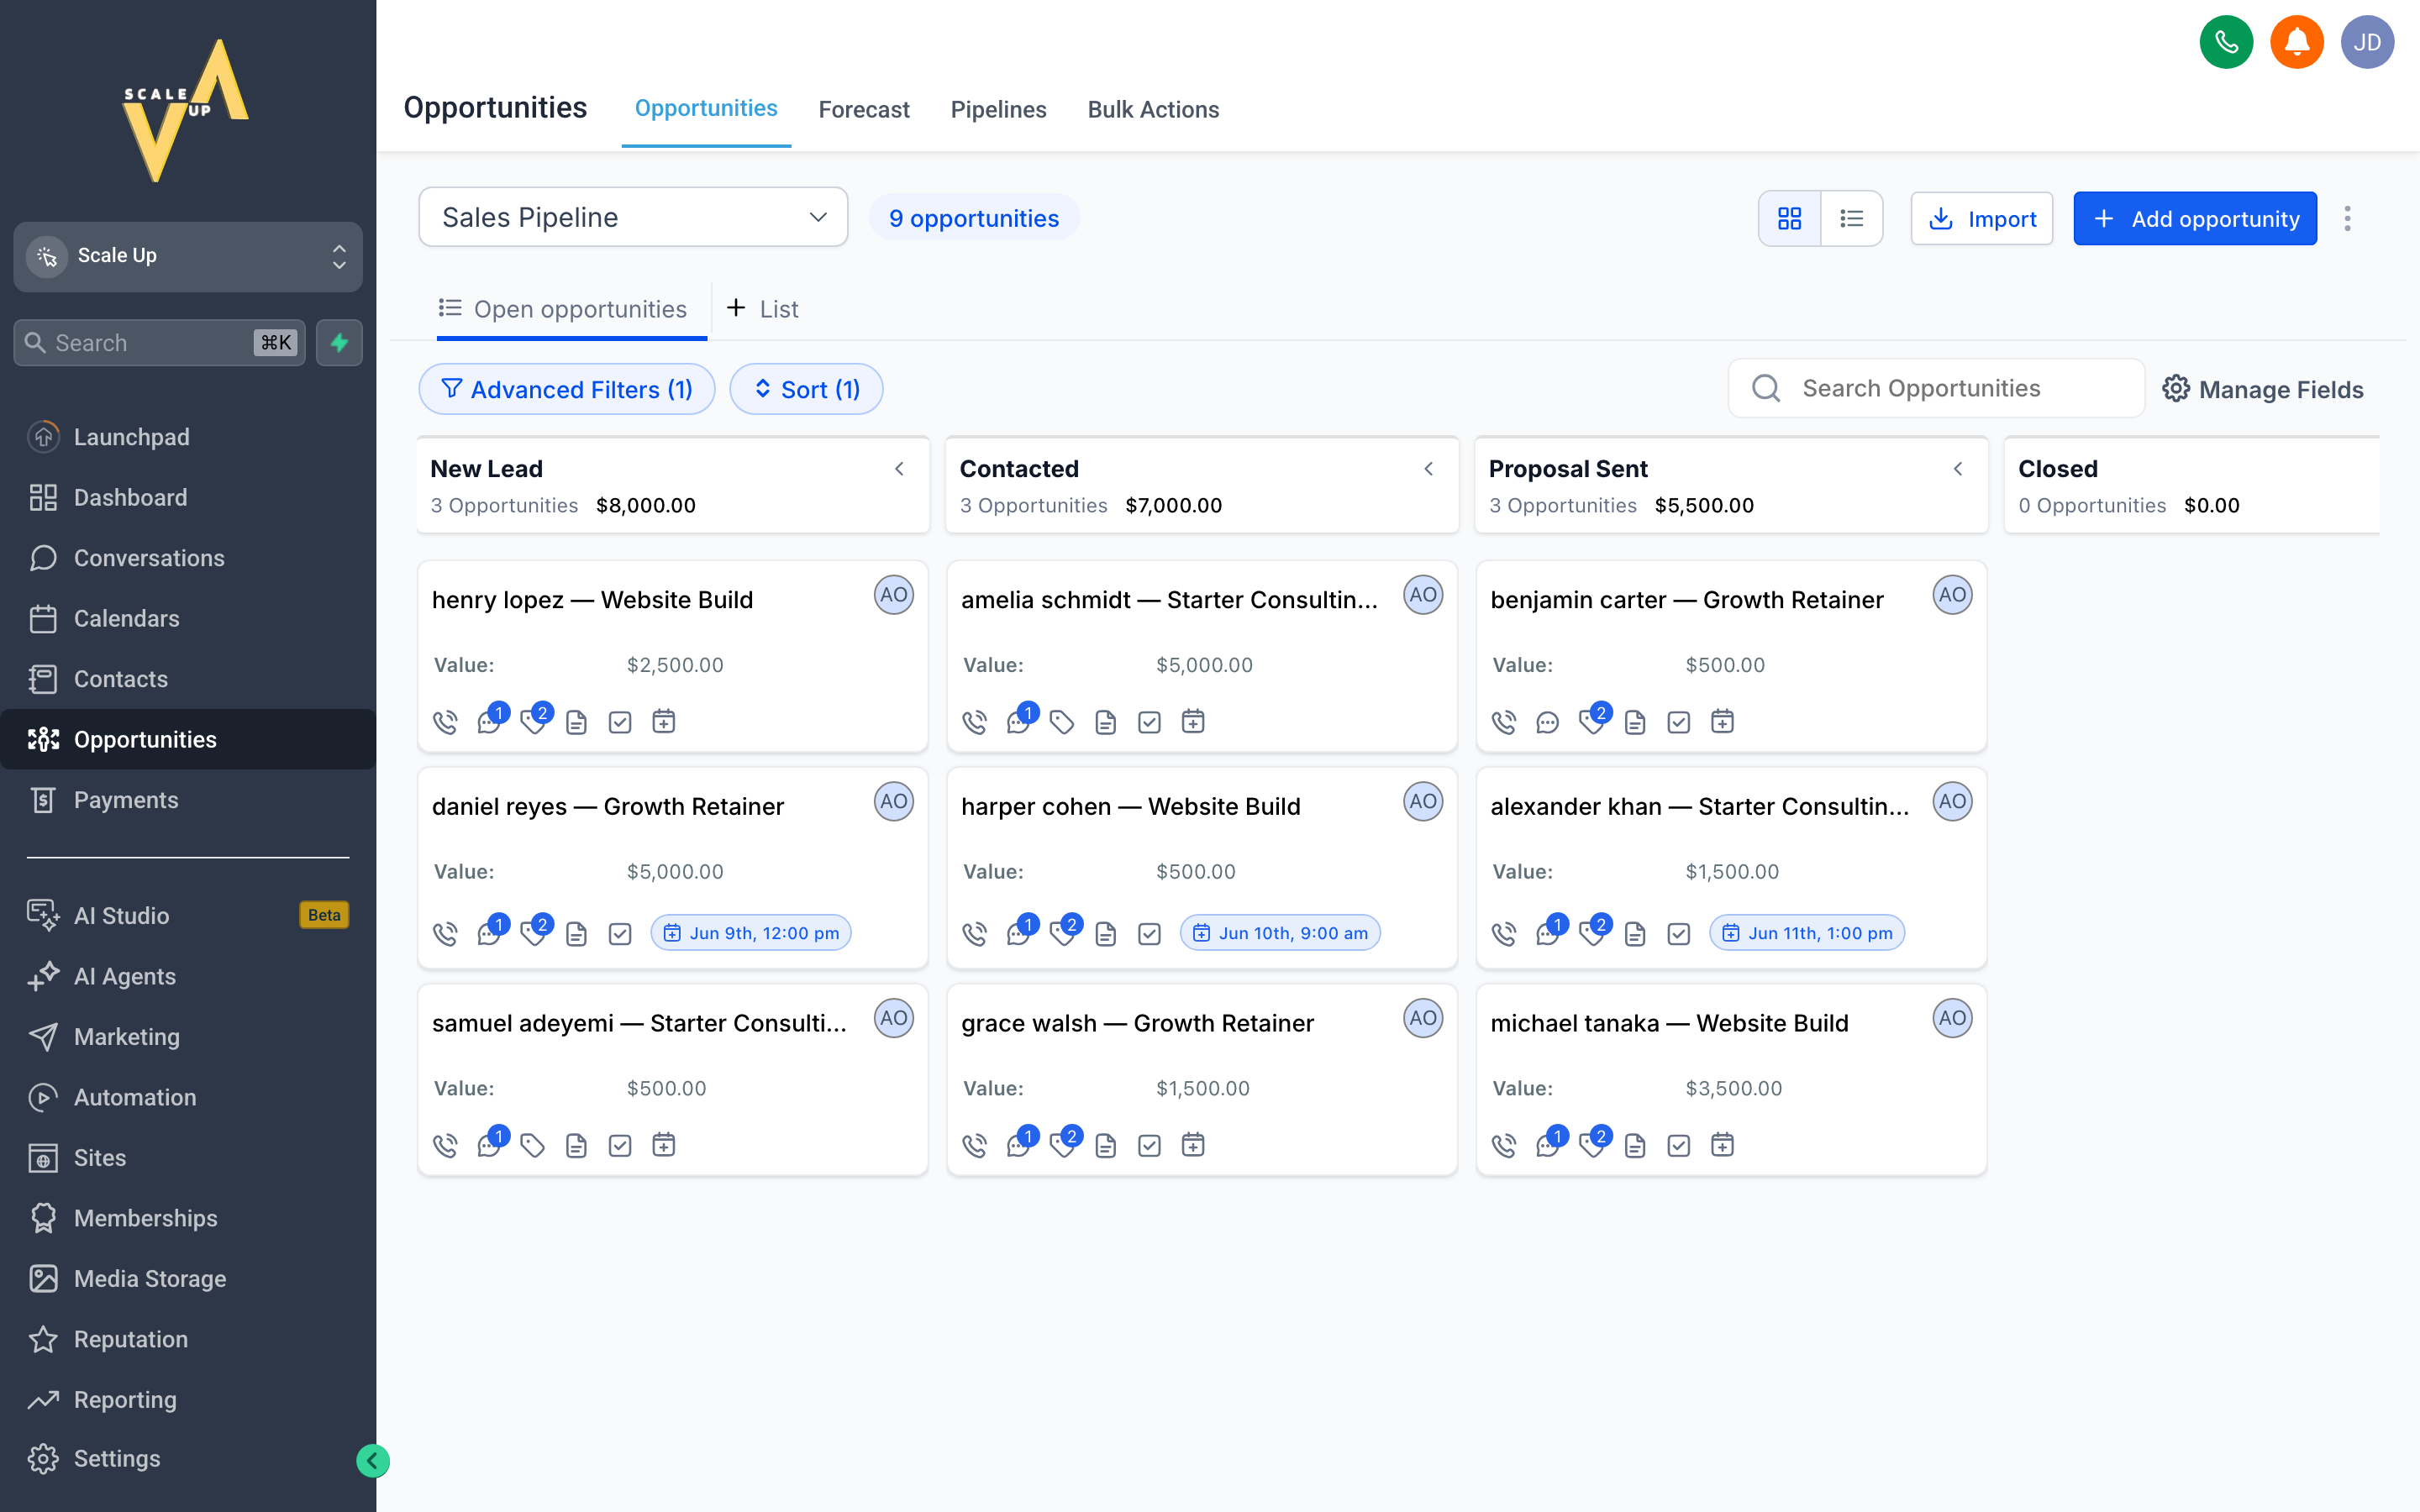Collapse the Contacted column
The width and height of the screenshot is (2420, 1512).
point(1428,469)
